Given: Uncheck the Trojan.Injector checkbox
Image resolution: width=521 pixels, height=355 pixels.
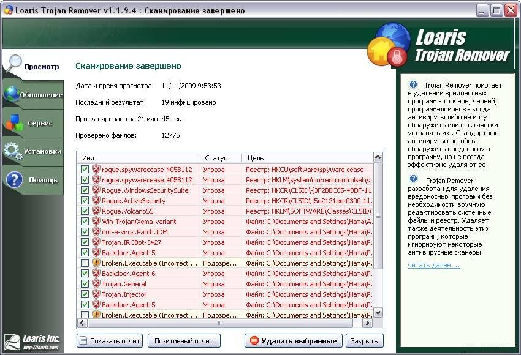Looking at the screenshot, I should pos(85,294).
